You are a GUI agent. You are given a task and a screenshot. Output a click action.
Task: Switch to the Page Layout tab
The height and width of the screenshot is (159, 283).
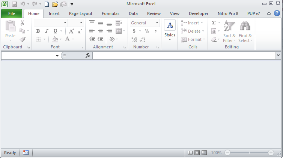click(x=80, y=13)
